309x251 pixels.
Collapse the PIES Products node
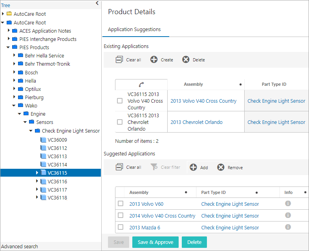click(x=8, y=47)
